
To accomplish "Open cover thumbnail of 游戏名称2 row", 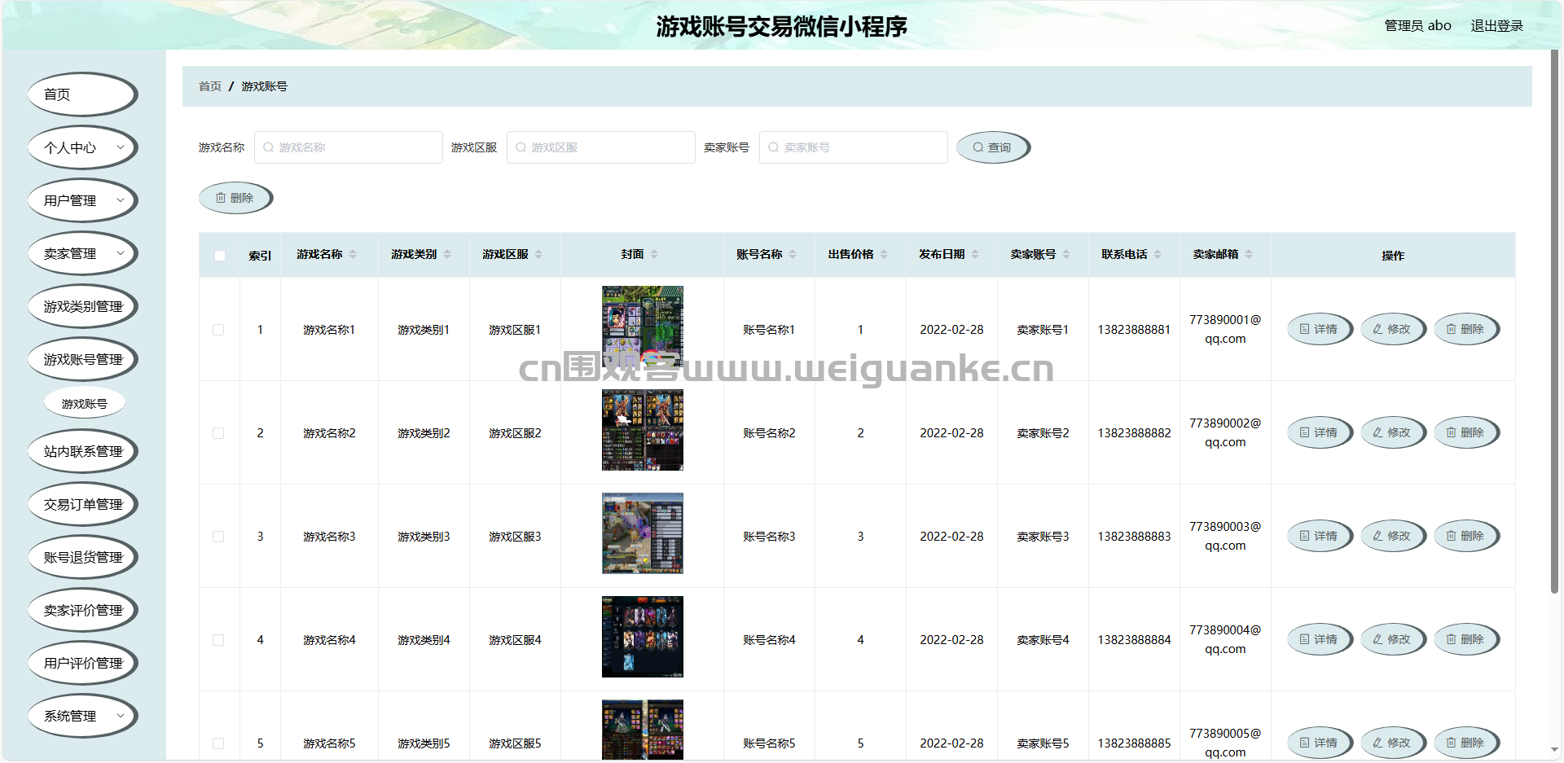I will click(x=643, y=430).
